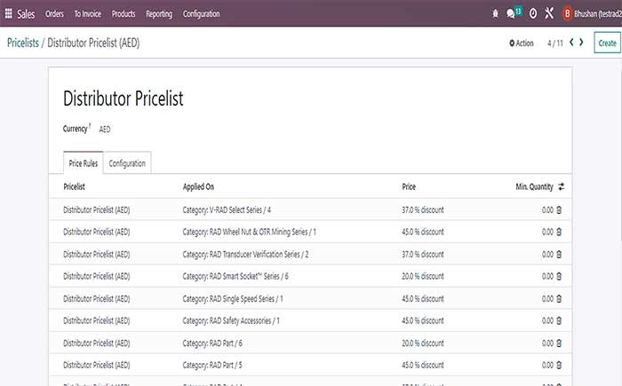Select 'Category: RAD Smart Socket Series / 6'
This screenshot has height=386, width=622.
(x=235, y=276)
